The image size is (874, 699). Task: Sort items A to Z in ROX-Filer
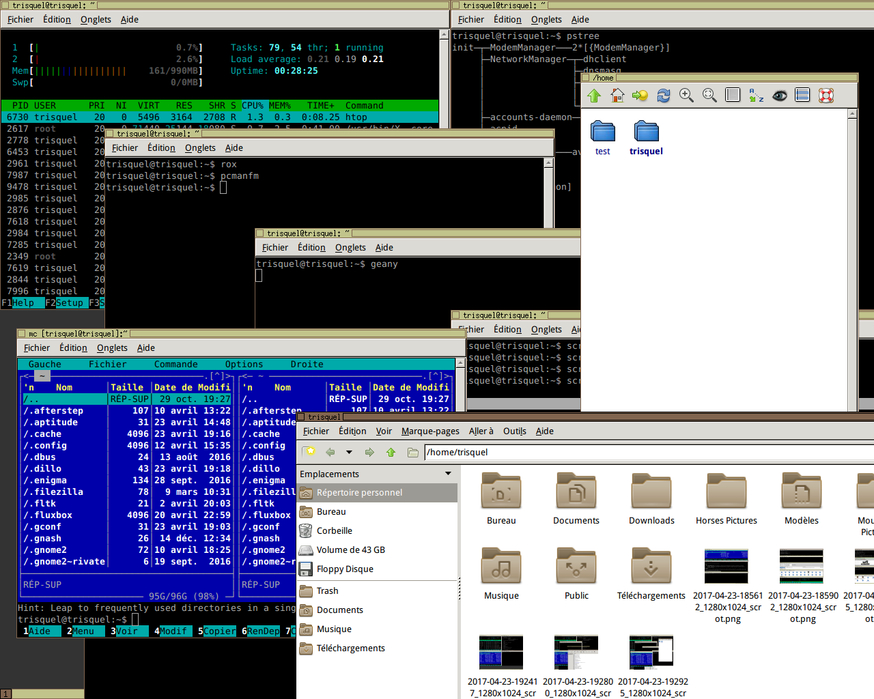tap(756, 96)
